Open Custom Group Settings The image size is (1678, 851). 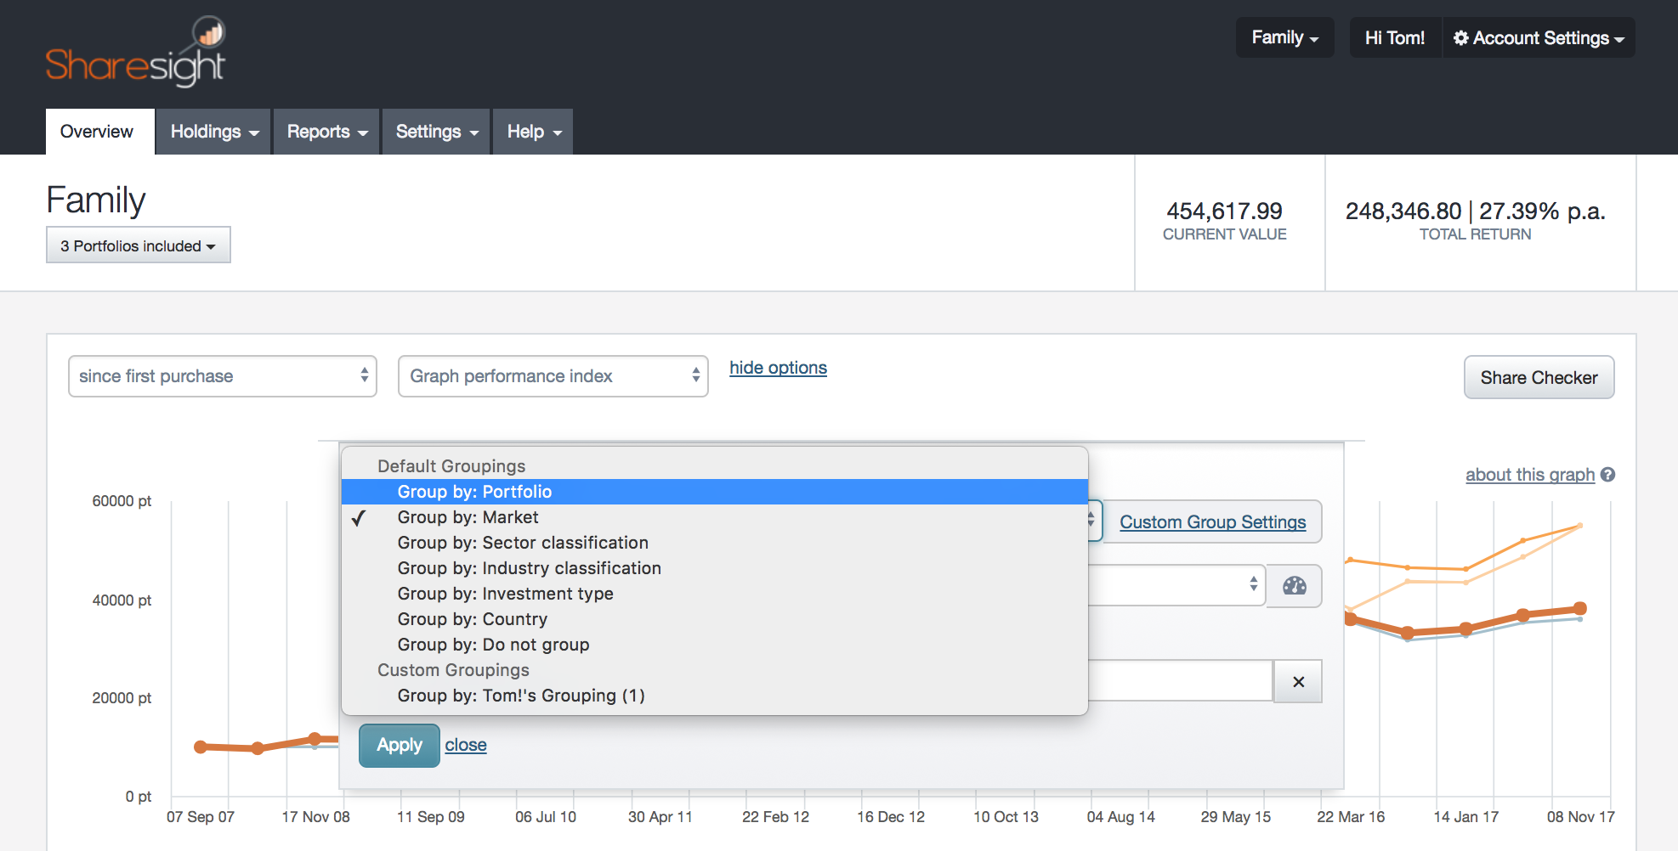[1213, 521]
